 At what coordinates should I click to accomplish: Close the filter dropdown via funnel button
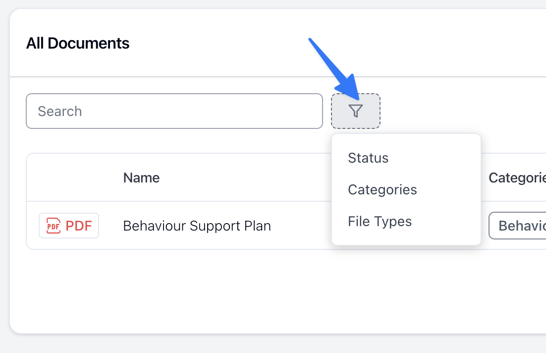[356, 111]
